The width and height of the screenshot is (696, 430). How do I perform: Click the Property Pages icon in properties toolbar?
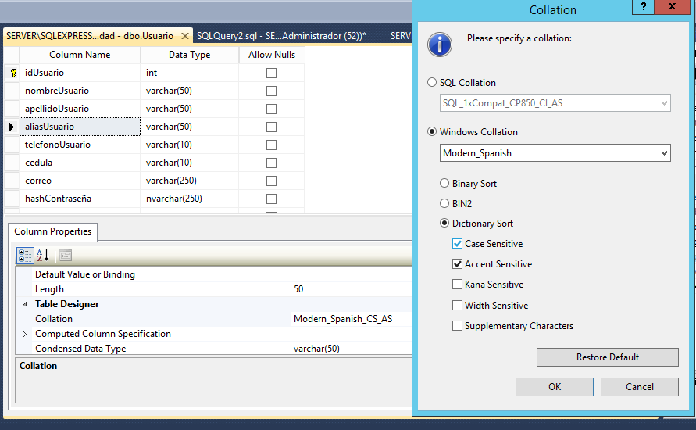65,255
